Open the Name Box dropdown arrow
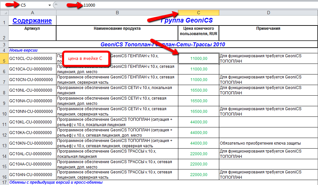This screenshot has height=185, width=318. tap(50, 5)
